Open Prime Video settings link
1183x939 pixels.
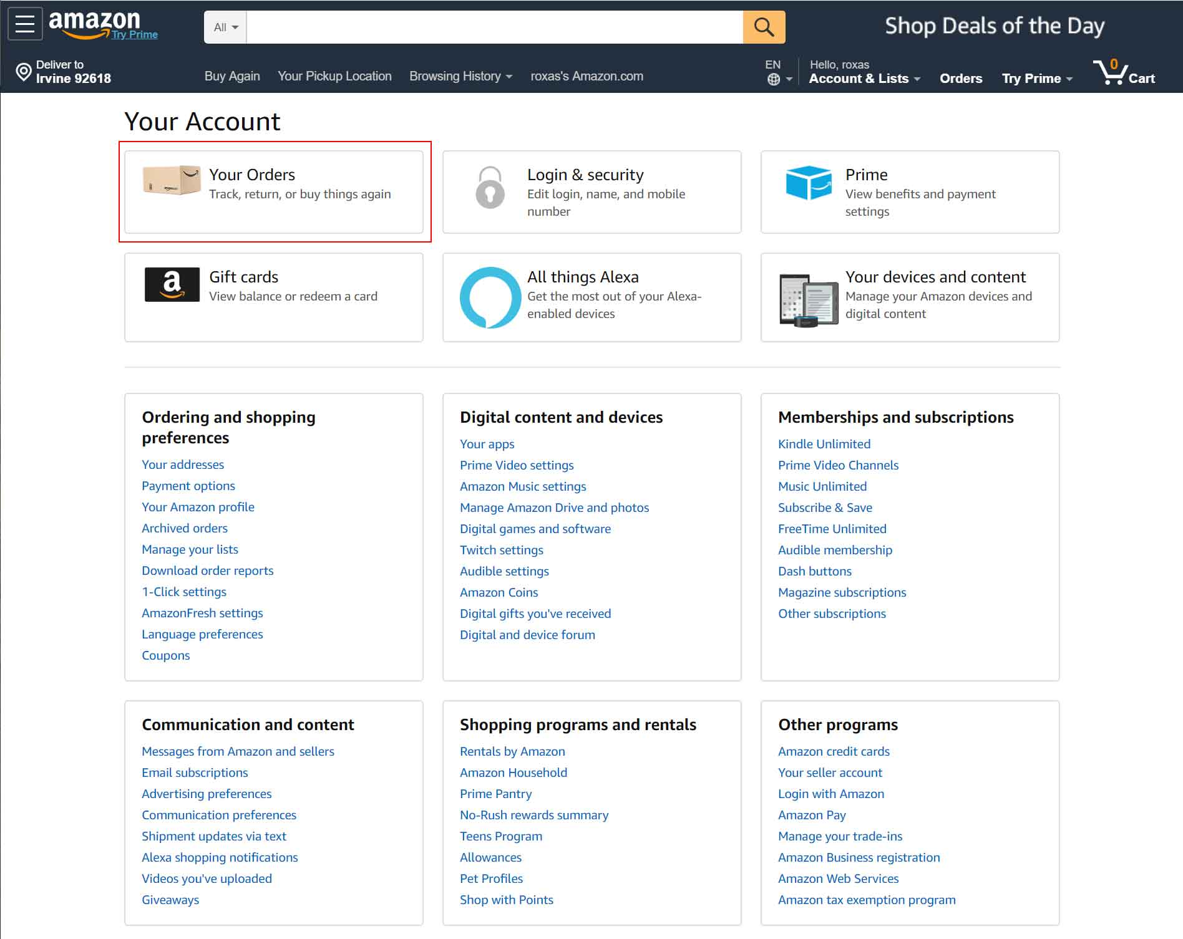coord(517,465)
